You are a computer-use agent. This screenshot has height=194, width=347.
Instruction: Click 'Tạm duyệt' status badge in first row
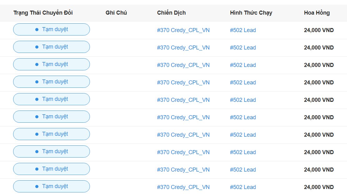[52, 30]
